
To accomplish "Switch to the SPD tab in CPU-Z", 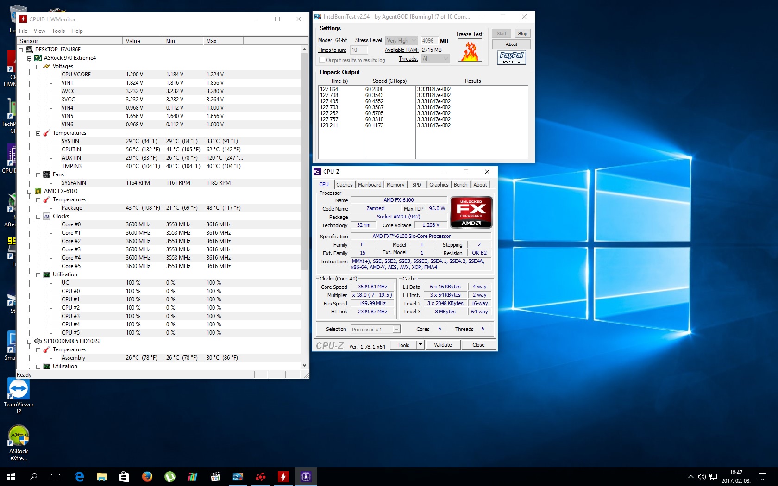I will [417, 185].
